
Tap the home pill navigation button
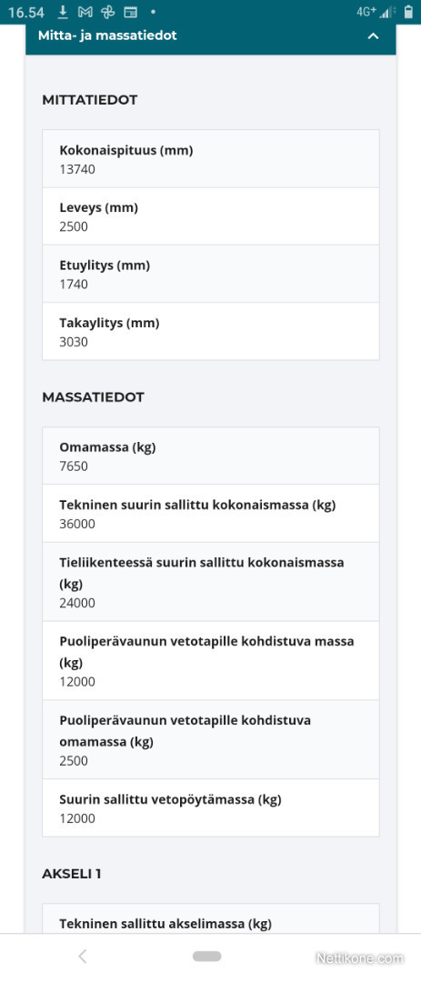206,957
